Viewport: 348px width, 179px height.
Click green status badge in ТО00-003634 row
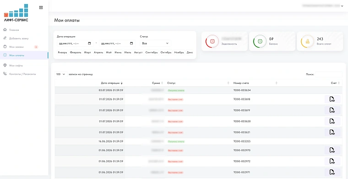coord(176,91)
